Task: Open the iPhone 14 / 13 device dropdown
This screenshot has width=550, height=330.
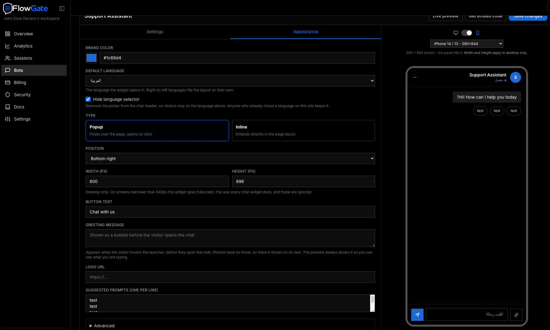Action: click(467, 44)
